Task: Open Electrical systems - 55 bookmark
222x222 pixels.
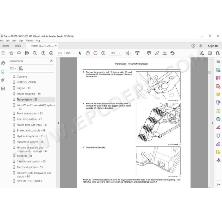Action: point(30,167)
